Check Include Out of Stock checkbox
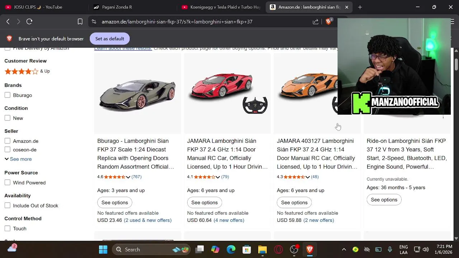The height and width of the screenshot is (258, 459). [8, 205]
